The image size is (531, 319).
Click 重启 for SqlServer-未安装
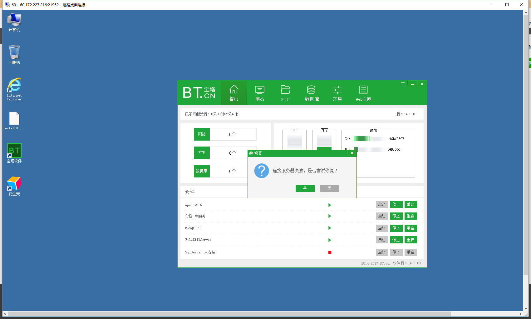tap(411, 252)
